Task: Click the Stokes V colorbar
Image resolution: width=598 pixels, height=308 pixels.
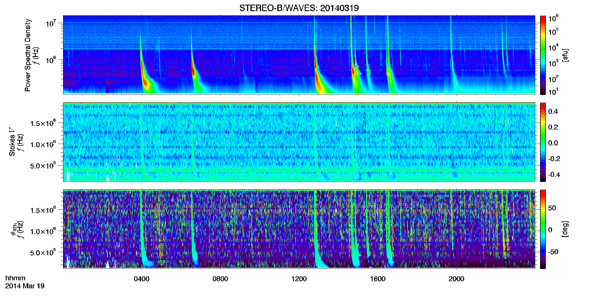Action: click(543, 142)
